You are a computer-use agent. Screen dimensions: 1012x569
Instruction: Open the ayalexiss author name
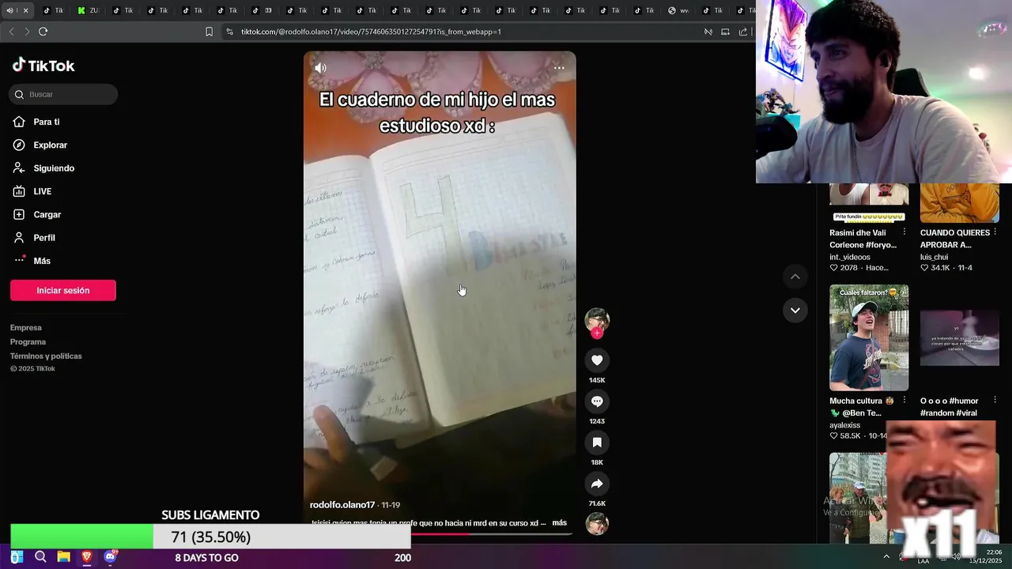(844, 425)
